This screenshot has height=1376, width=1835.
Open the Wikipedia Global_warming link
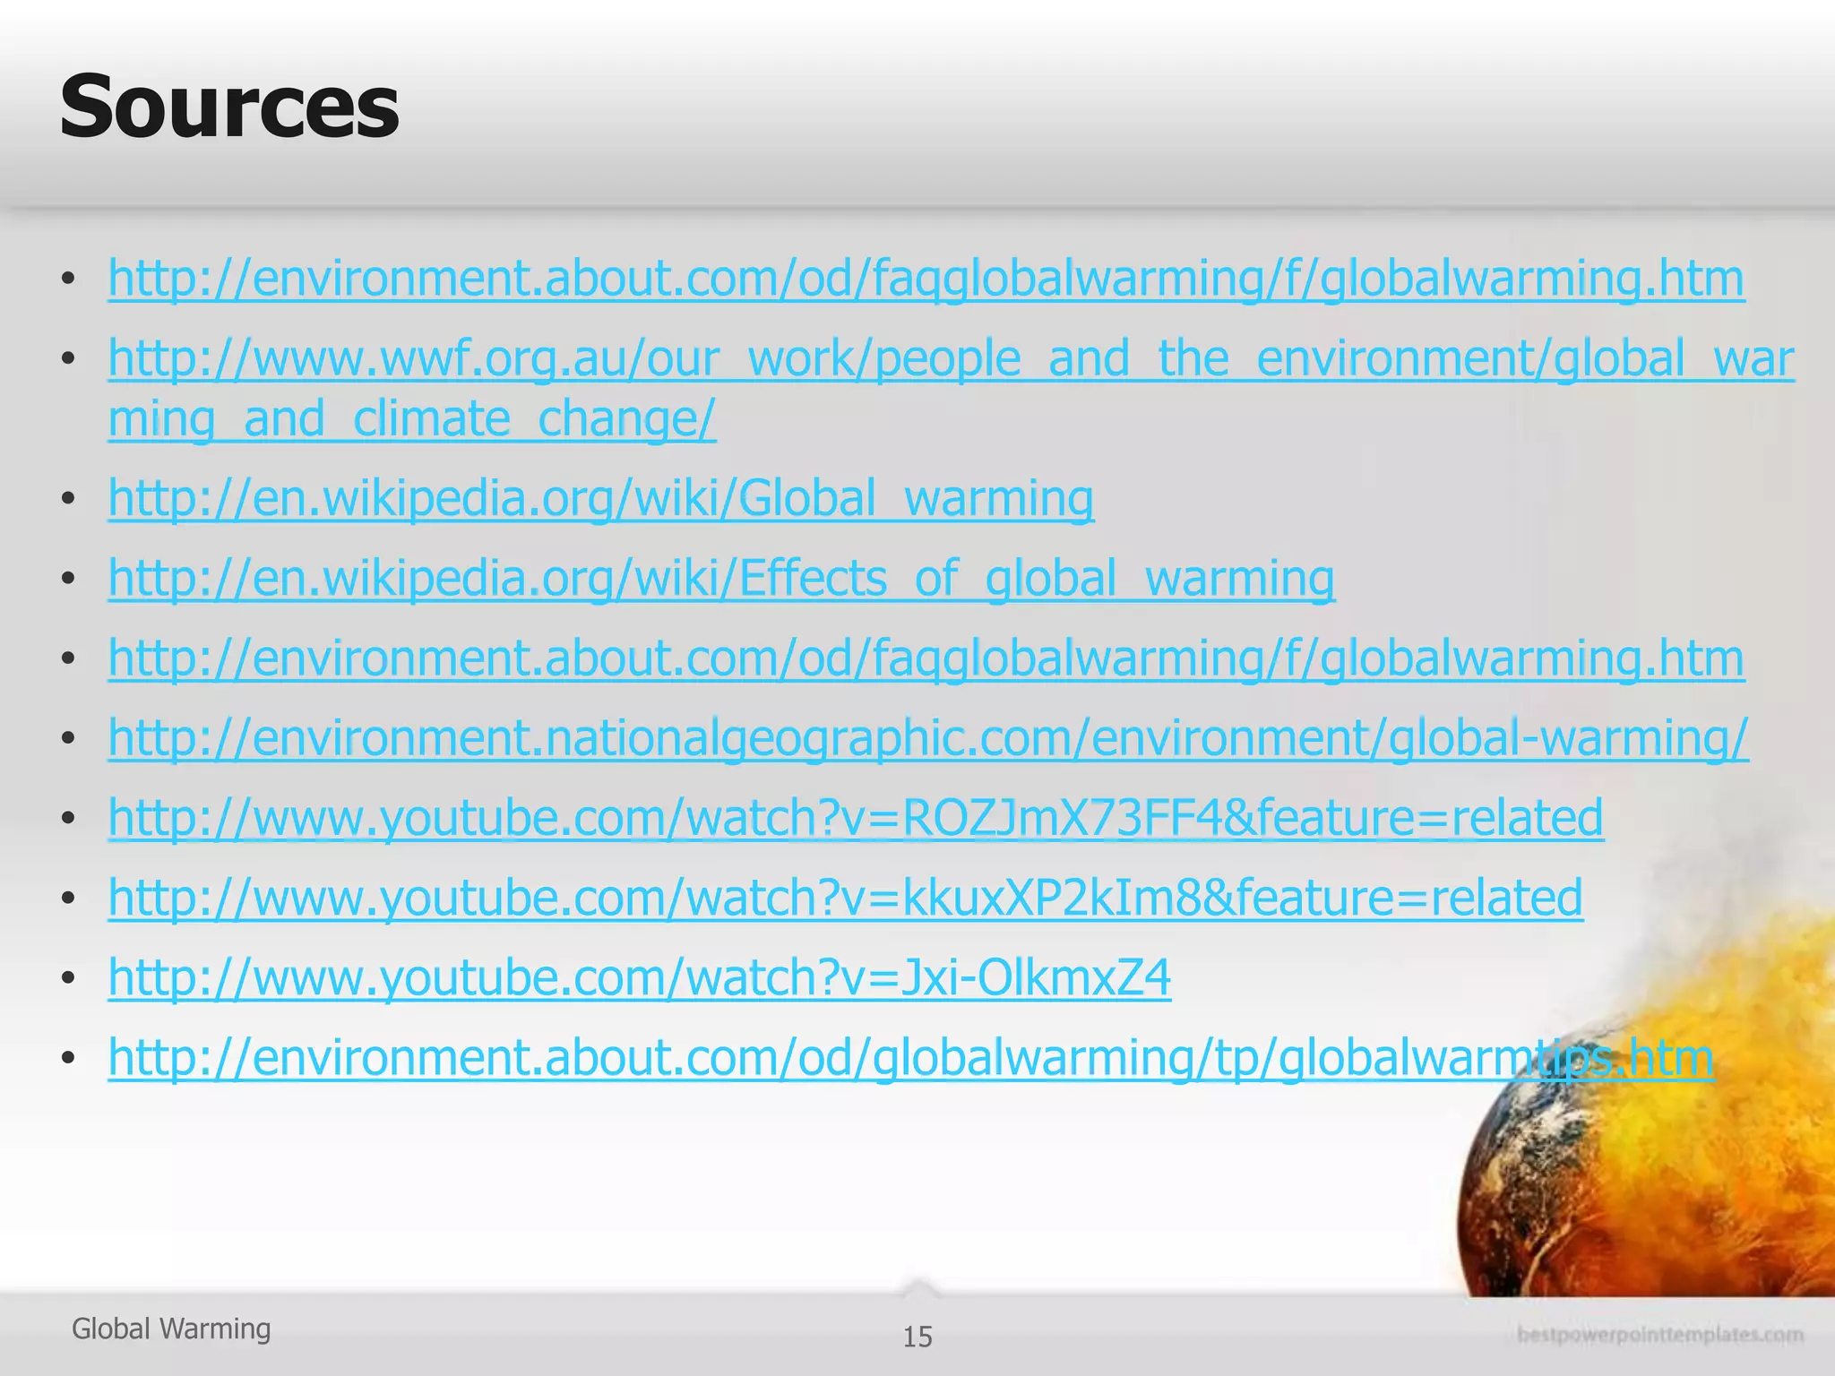(600, 499)
